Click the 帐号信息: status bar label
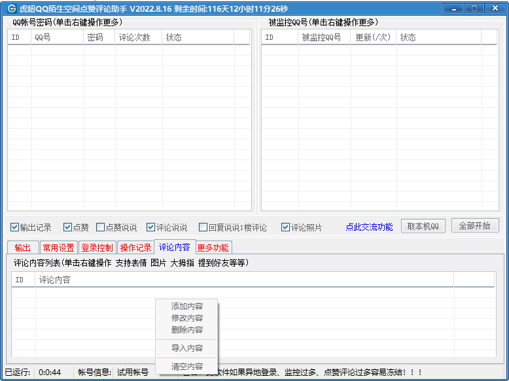This screenshot has height=381, width=509. [x=94, y=373]
